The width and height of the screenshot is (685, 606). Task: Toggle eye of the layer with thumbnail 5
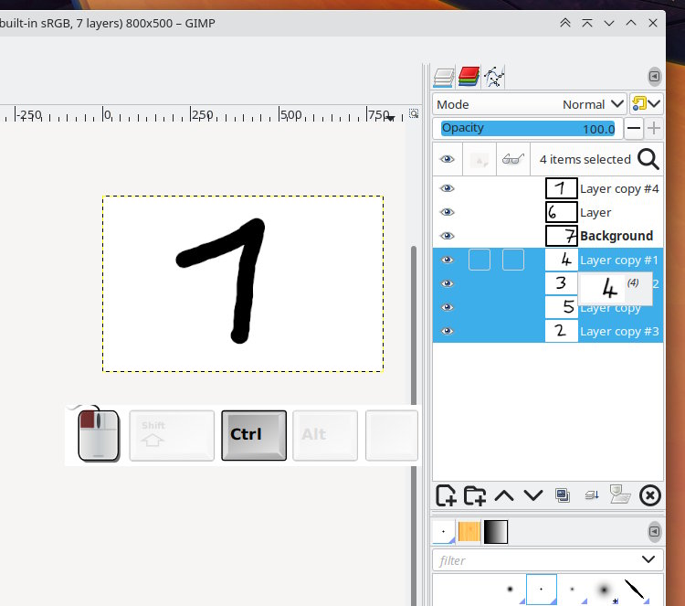pyautogui.click(x=447, y=307)
